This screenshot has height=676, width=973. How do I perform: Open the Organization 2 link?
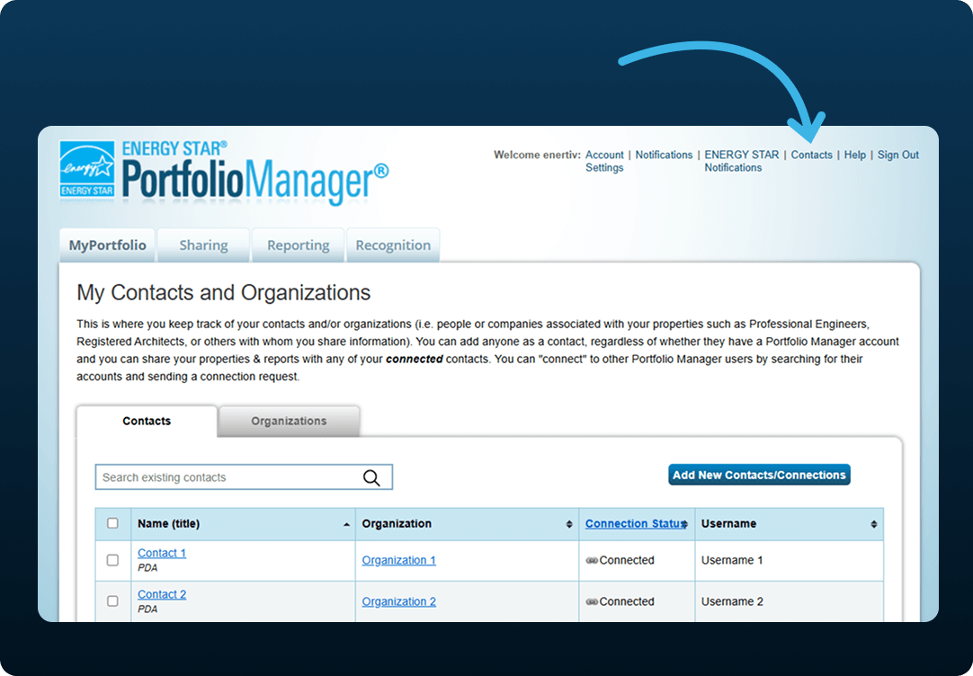(x=399, y=601)
